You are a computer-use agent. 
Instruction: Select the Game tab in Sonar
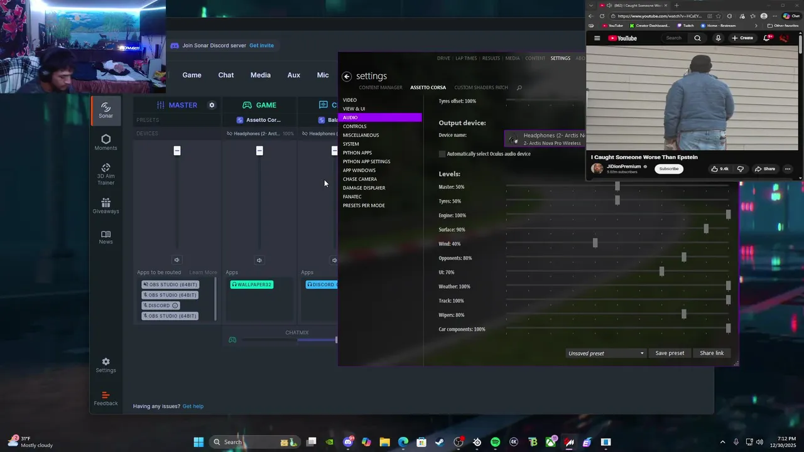tap(192, 75)
